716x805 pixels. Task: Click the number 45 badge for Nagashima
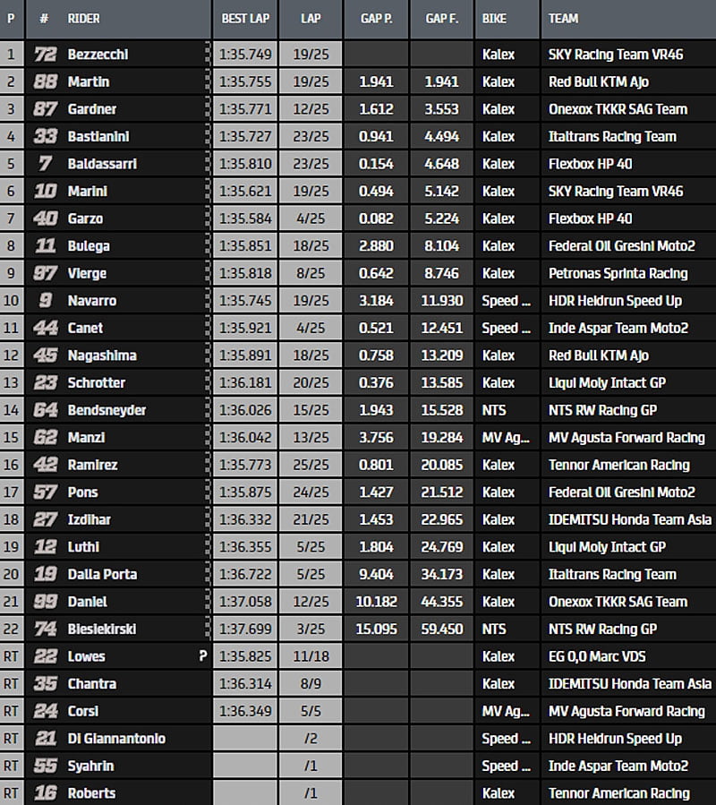[x=45, y=355]
